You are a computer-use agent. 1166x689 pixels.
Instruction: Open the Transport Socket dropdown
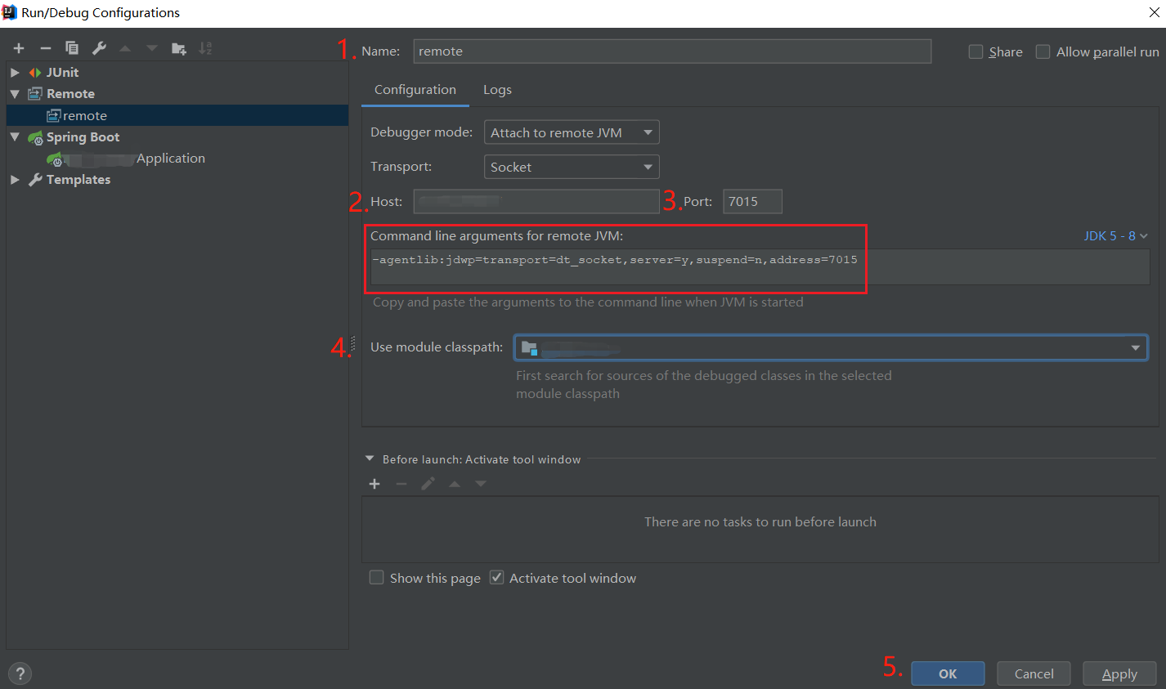(x=572, y=167)
